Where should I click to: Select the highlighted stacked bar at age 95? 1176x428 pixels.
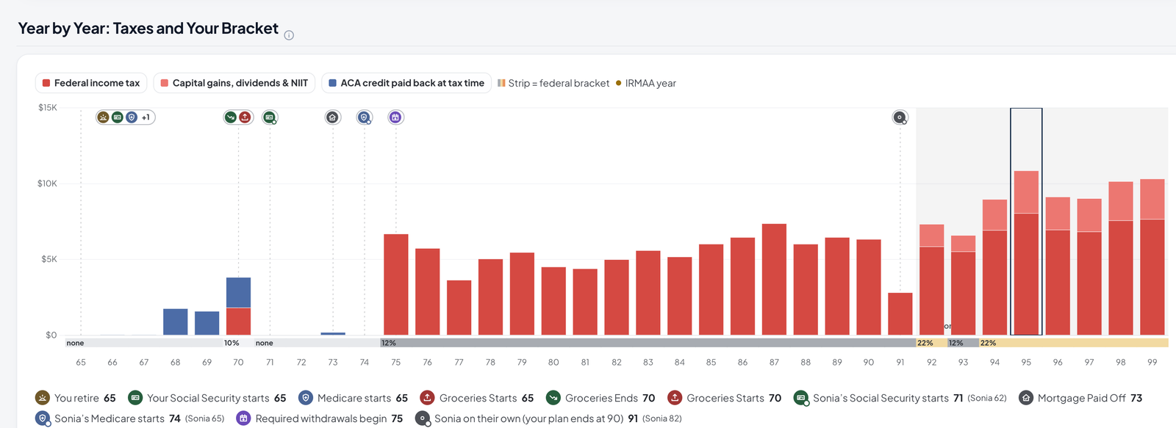point(1026,253)
